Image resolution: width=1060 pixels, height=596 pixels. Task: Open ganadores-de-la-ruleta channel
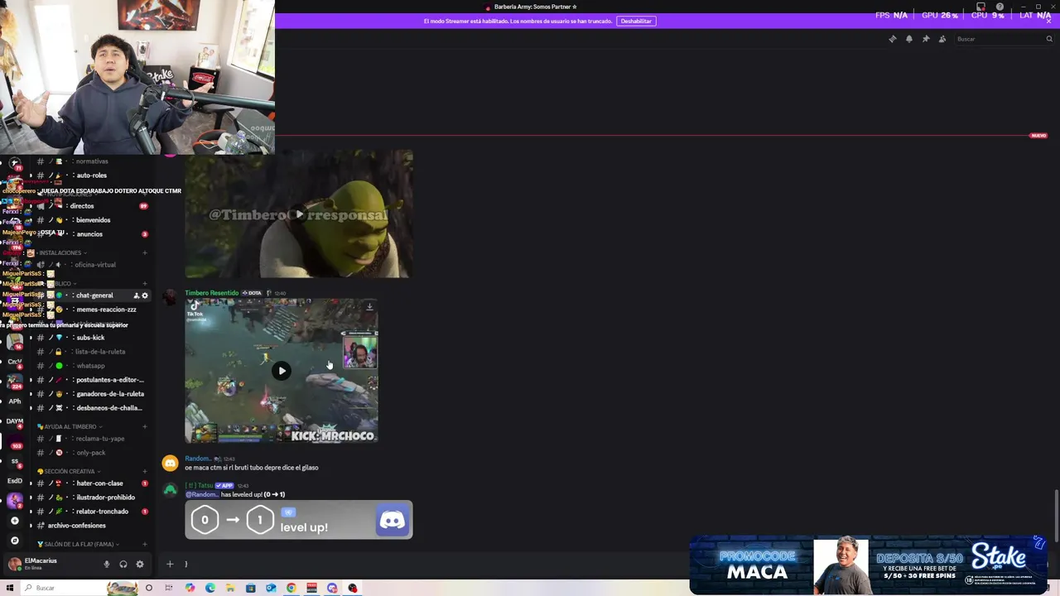(91, 394)
